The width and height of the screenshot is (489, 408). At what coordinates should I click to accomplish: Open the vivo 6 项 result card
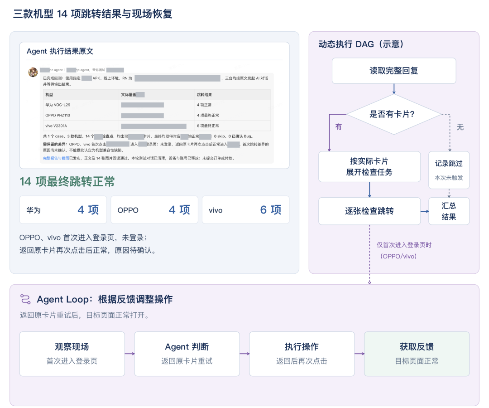tap(246, 210)
